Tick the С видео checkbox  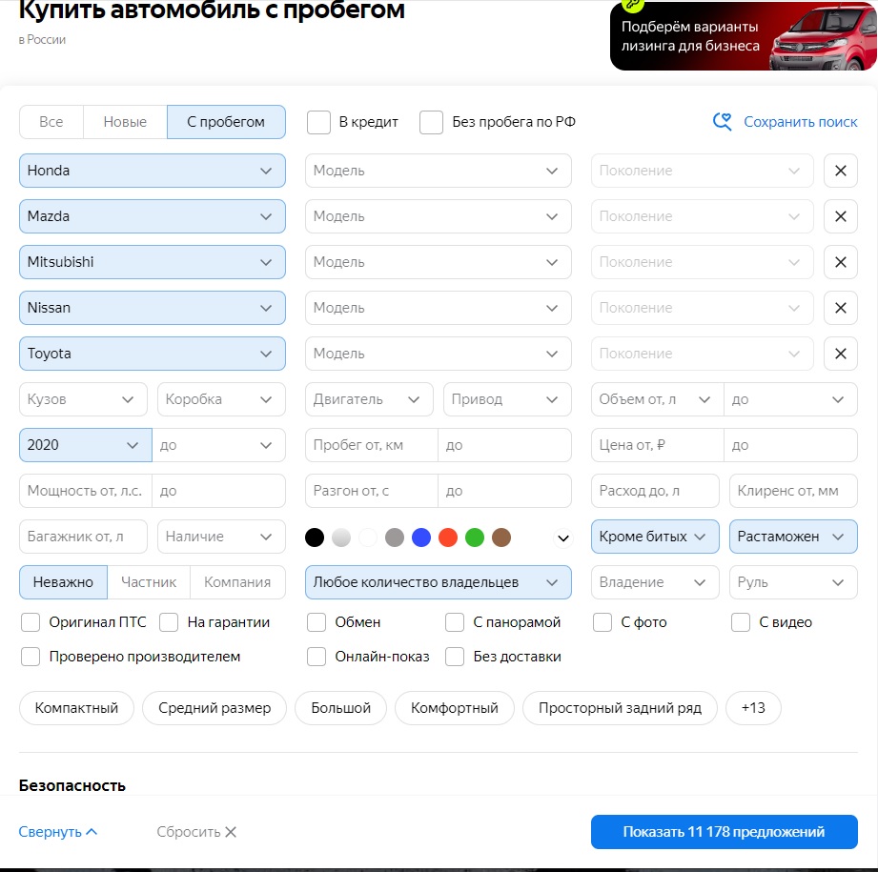pos(741,621)
